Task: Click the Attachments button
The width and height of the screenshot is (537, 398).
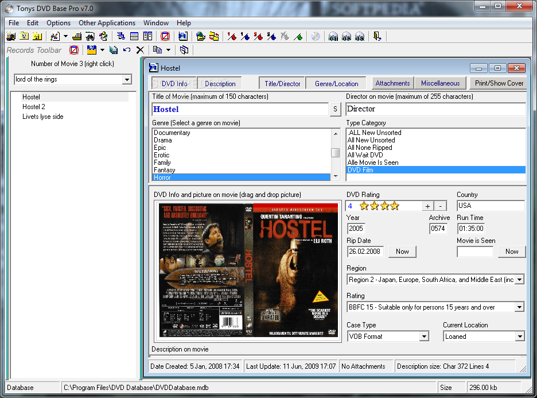Action: click(x=392, y=83)
